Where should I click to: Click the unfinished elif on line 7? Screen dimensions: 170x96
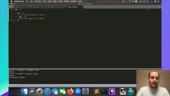(16, 20)
